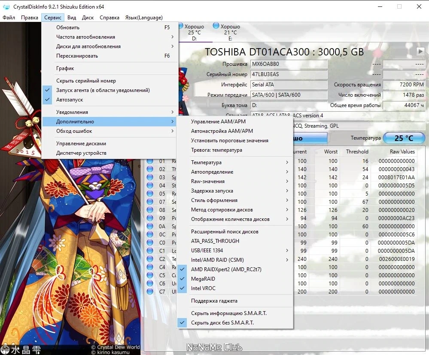Expand 'Частота автообновления' submenu

(x=110, y=37)
